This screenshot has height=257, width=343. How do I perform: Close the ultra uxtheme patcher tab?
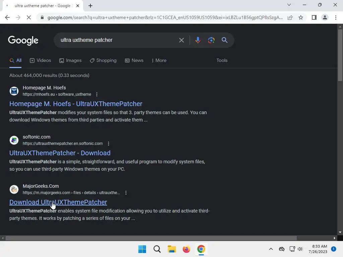(78, 6)
